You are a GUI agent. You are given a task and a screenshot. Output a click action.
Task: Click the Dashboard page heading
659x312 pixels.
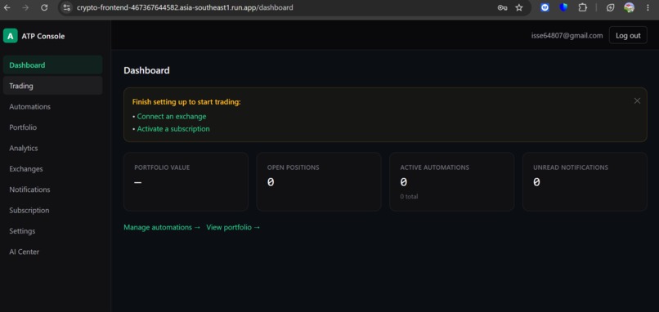click(x=146, y=70)
